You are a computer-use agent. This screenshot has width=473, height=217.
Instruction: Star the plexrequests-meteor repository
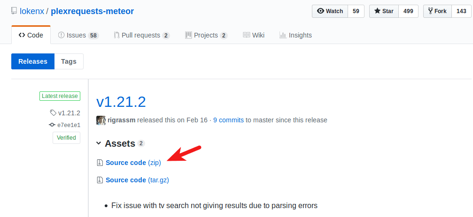tap(384, 11)
